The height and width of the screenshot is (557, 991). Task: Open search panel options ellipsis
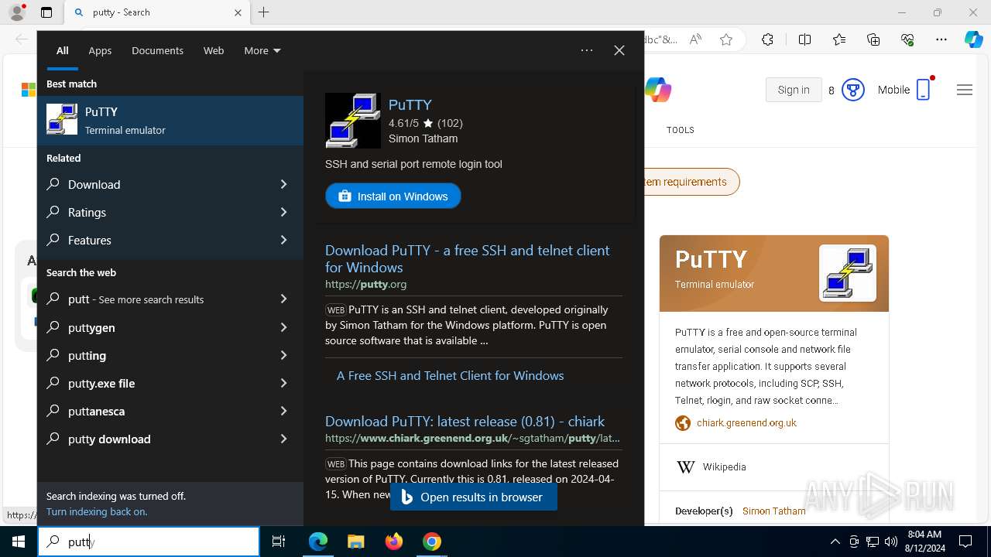coord(587,50)
